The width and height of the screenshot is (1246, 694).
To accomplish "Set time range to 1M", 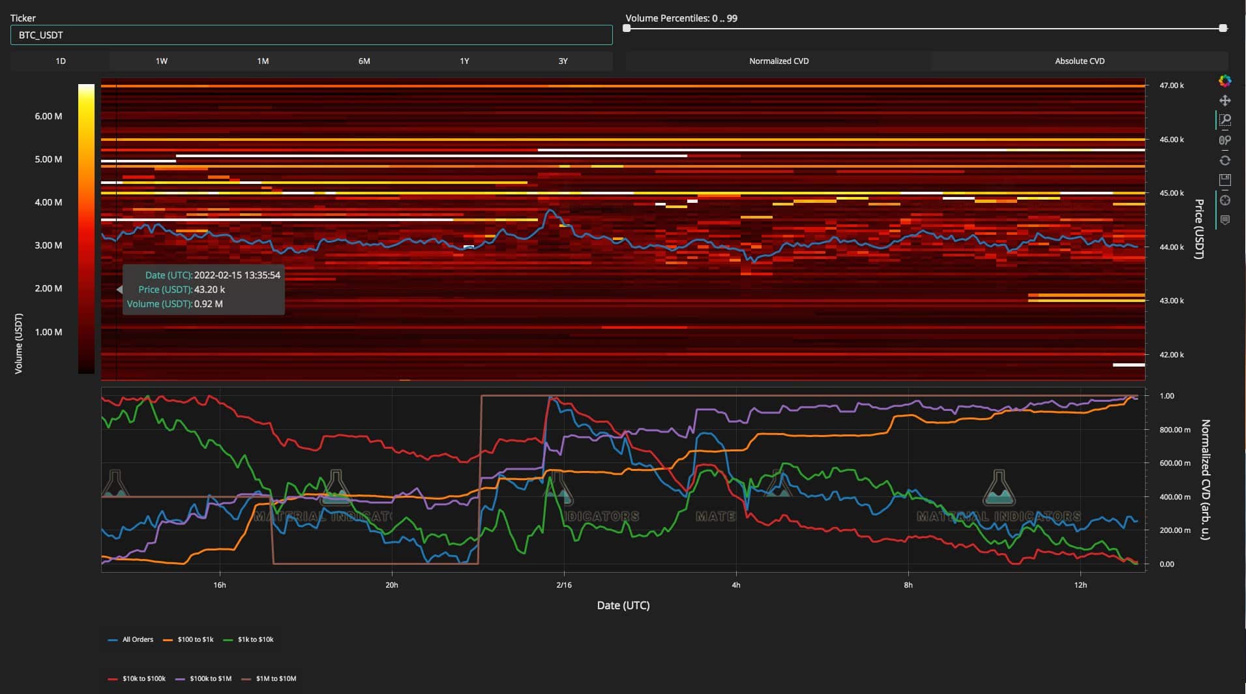I will [263, 61].
